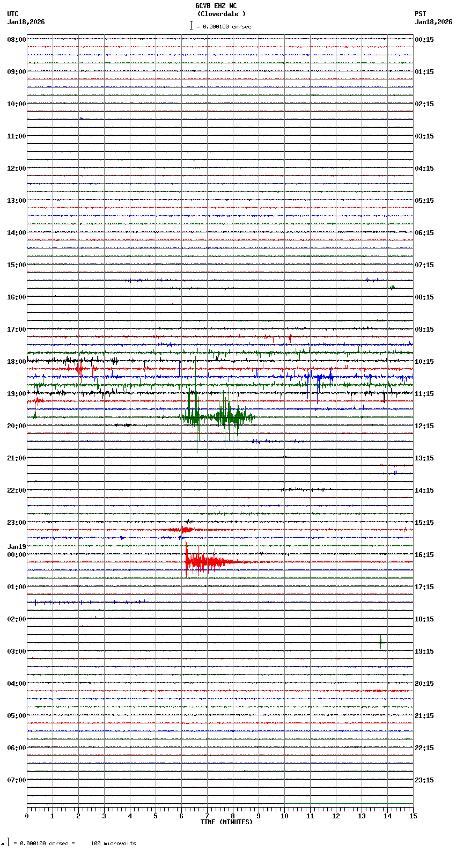456x850 pixels.
Task: Click the 08:00 UTC row label
Action: click(x=17, y=40)
